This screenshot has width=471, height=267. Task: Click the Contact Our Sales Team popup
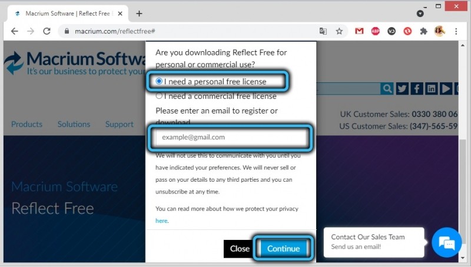(374, 242)
